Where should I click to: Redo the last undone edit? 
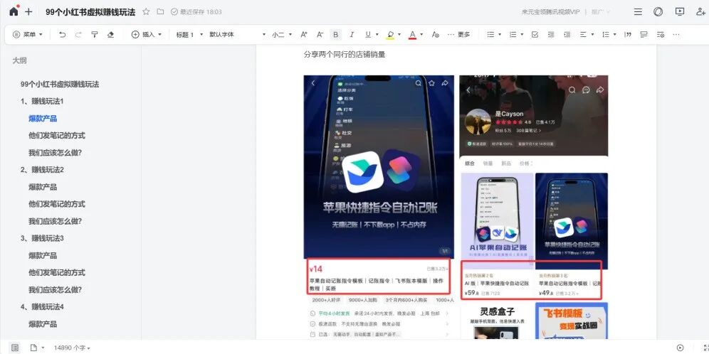click(x=78, y=34)
